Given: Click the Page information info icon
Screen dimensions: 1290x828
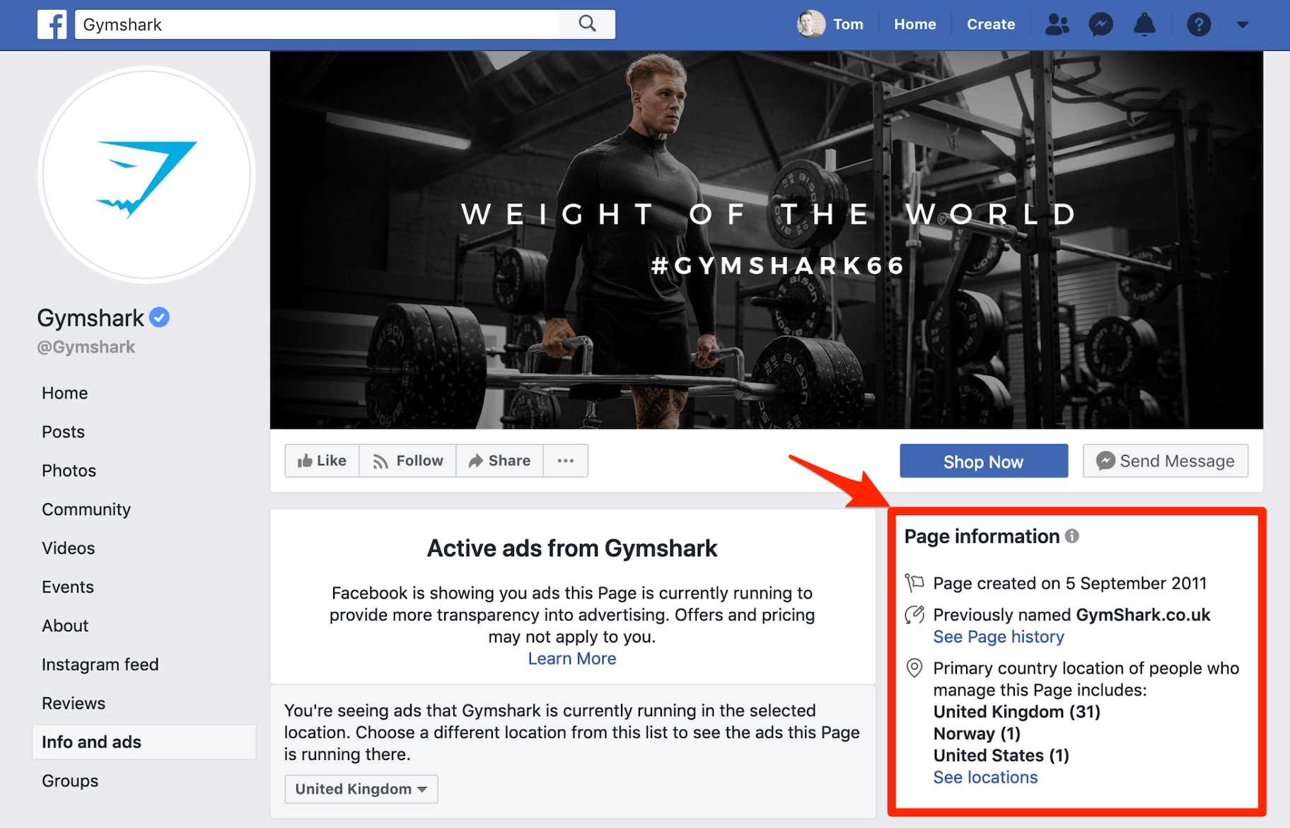Looking at the screenshot, I should 1071,536.
